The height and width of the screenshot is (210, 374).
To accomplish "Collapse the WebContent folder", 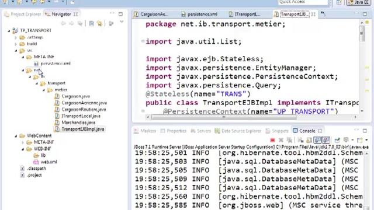I will click(x=16, y=136).
